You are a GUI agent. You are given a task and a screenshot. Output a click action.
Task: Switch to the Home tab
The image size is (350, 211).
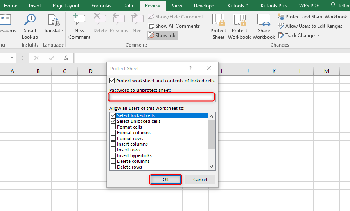[11, 6]
